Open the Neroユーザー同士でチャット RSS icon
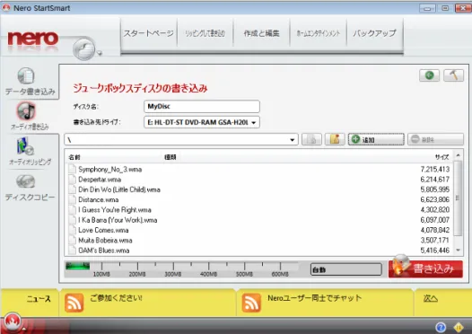This screenshot has height=334, width=472. (x=251, y=303)
